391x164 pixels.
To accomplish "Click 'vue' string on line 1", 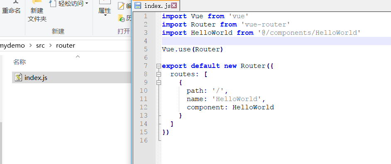I will 239,16.
